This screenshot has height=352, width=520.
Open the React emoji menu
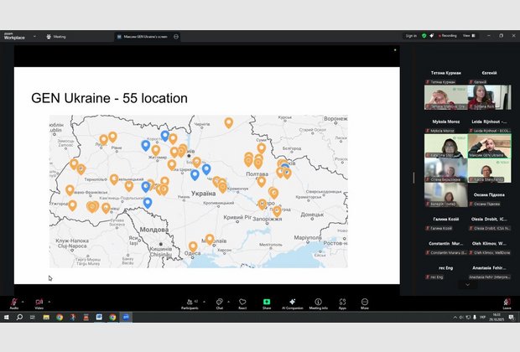(x=242, y=302)
